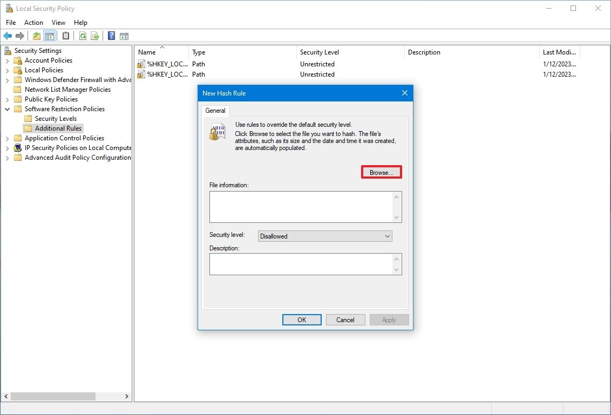The image size is (611, 415).
Task: Click the OK button in the dialog
Action: 301,319
